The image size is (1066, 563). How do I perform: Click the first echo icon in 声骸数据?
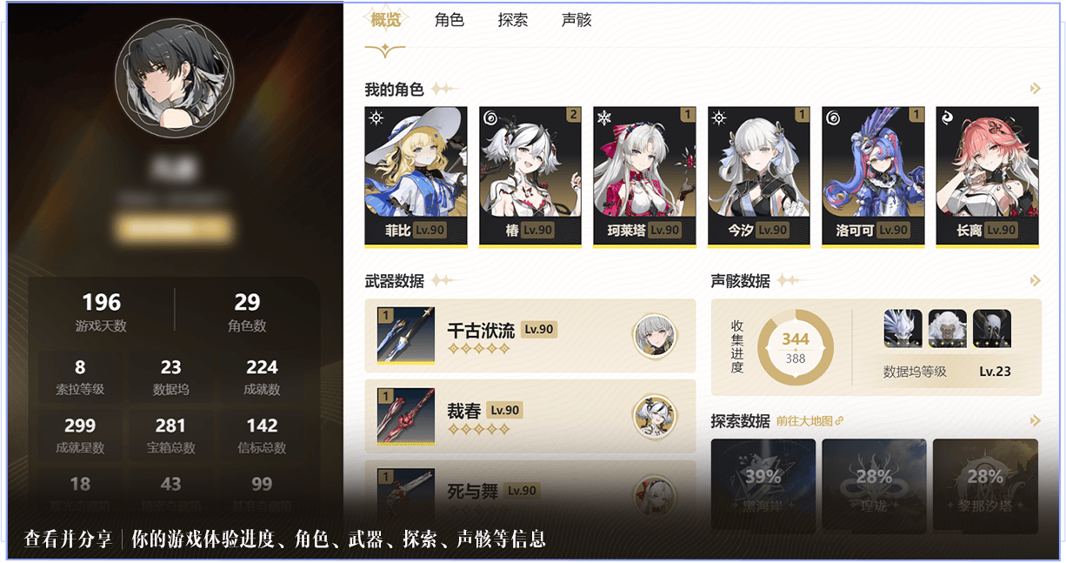click(903, 329)
